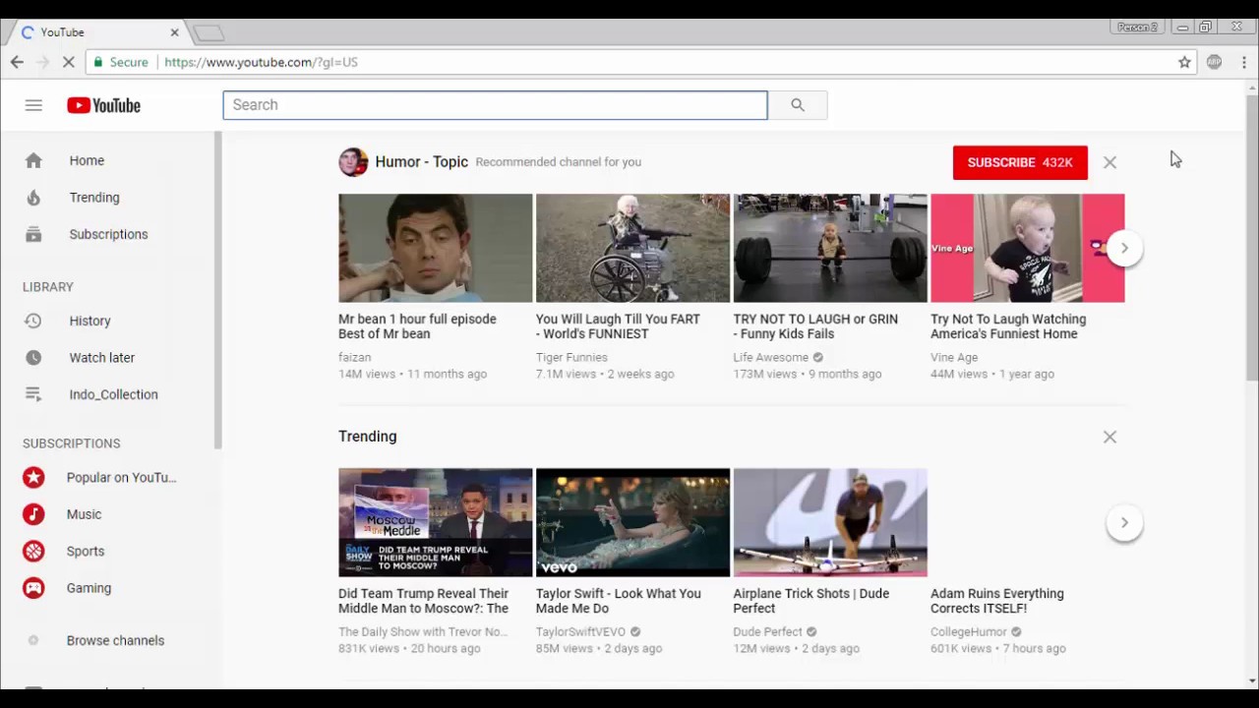This screenshot has width=1259, height=708.
Task: Click the Music channel icon
Action: (33, 514)
